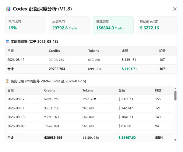
Task: Click the 日期 header in history table
Action: click(x=10, y=91)
